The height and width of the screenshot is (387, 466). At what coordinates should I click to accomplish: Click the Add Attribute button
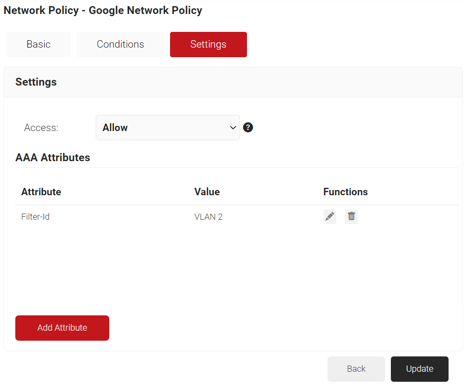62,328
